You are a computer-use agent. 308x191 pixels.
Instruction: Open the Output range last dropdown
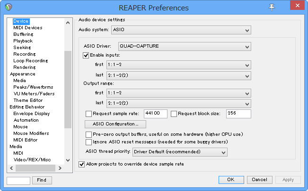coord(178,103)
